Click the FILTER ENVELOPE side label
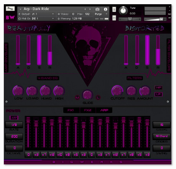 [169, 55]
